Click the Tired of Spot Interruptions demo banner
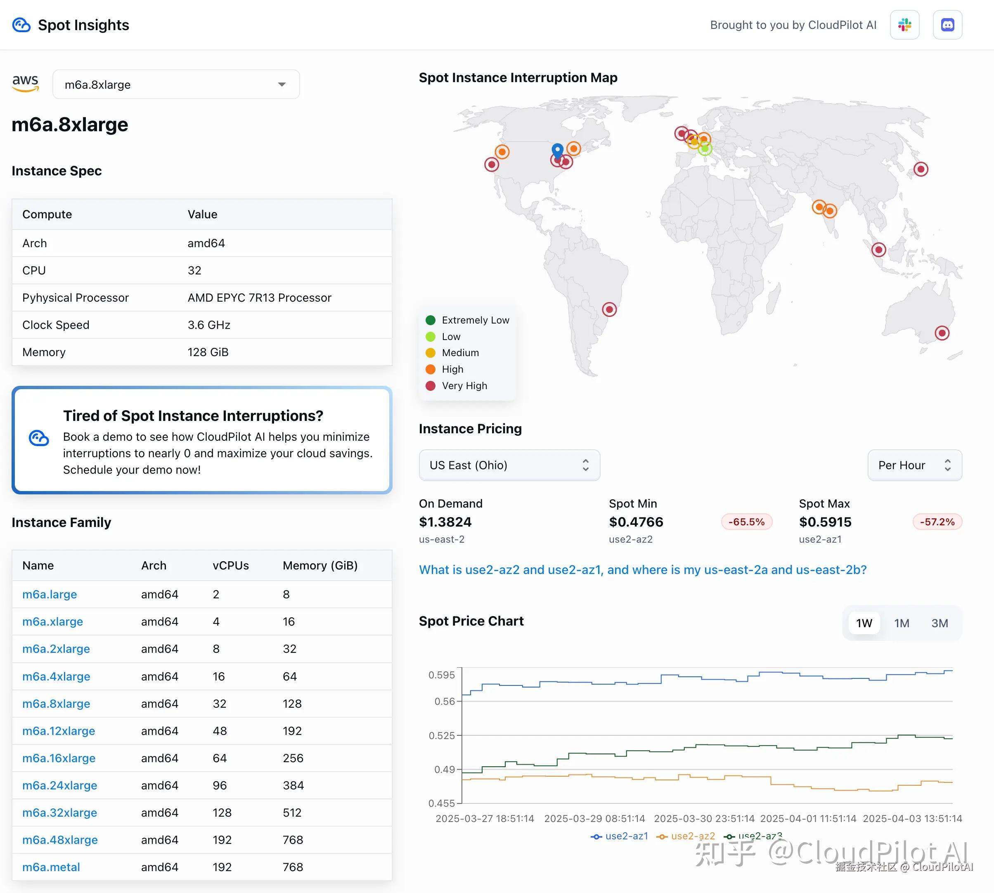Viewport: 994px width, 893px height. [202, 440]
